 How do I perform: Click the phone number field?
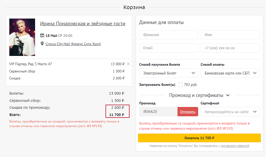click(x=230, y=48)
